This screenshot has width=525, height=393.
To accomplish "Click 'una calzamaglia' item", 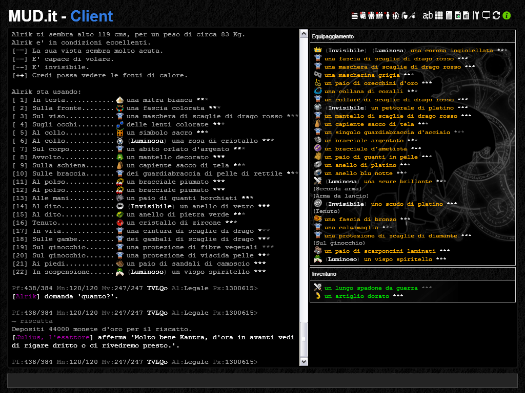I will pos(351,228).
